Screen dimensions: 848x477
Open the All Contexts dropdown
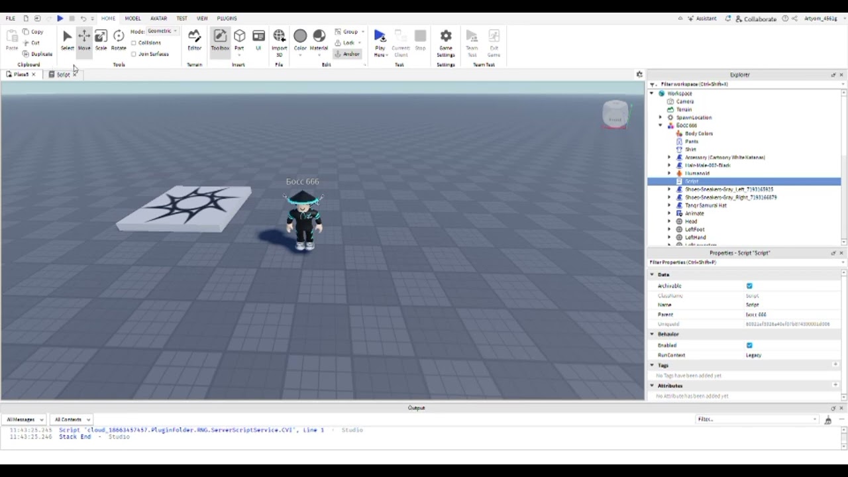72,419
